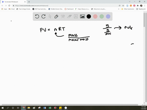Select the pen drawing tool
The height and width of the screenshot is (110, 147).
click(56, 16)
